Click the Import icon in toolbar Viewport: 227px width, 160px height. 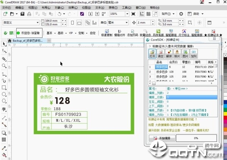coord(90,14)
